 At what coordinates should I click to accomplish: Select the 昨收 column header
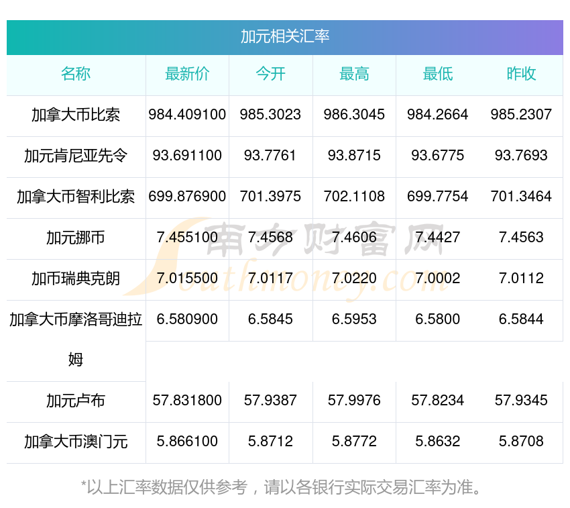coord(521,74)
